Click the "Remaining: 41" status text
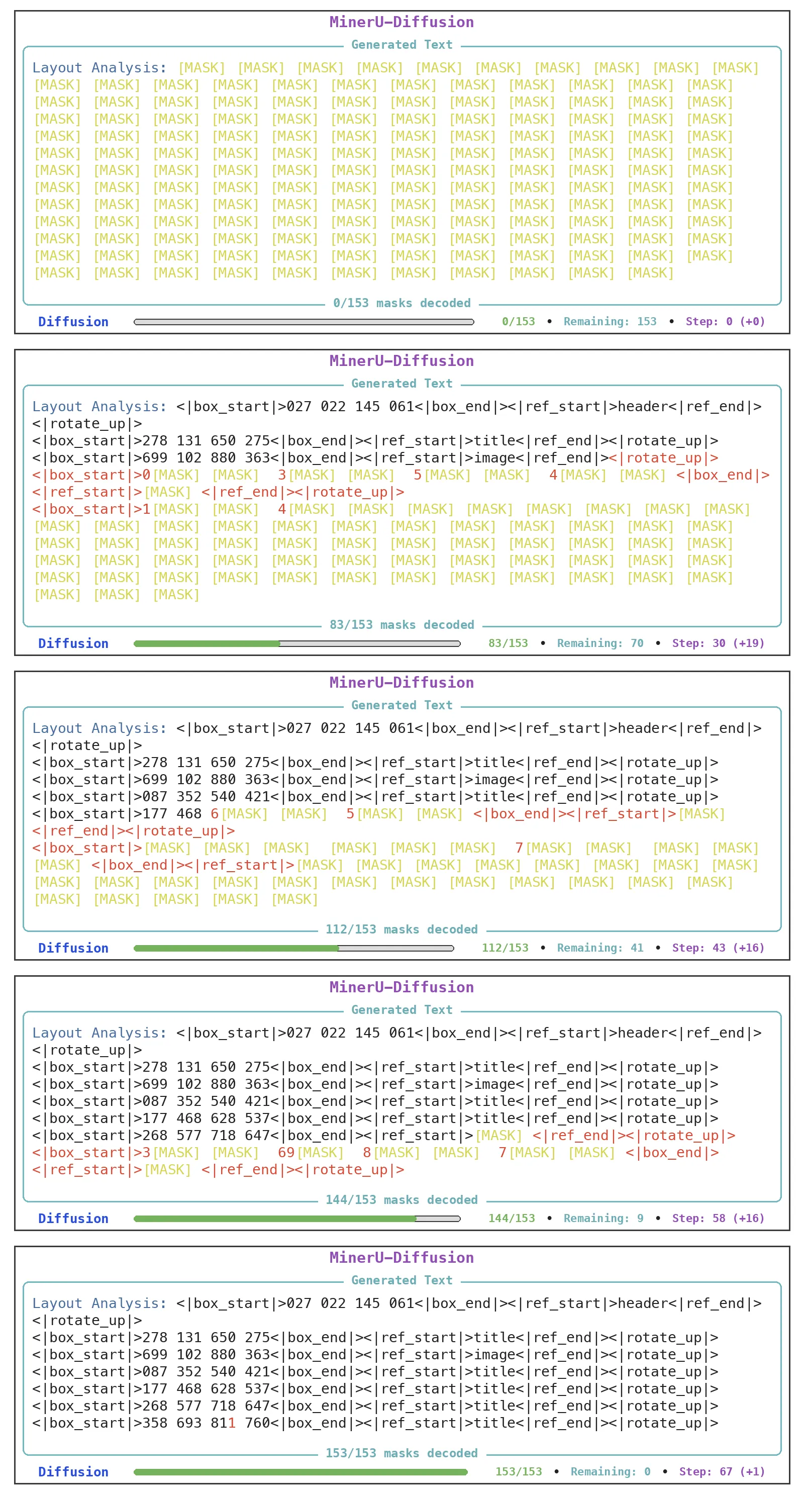Screen dimensions: 804x1494 600,948
